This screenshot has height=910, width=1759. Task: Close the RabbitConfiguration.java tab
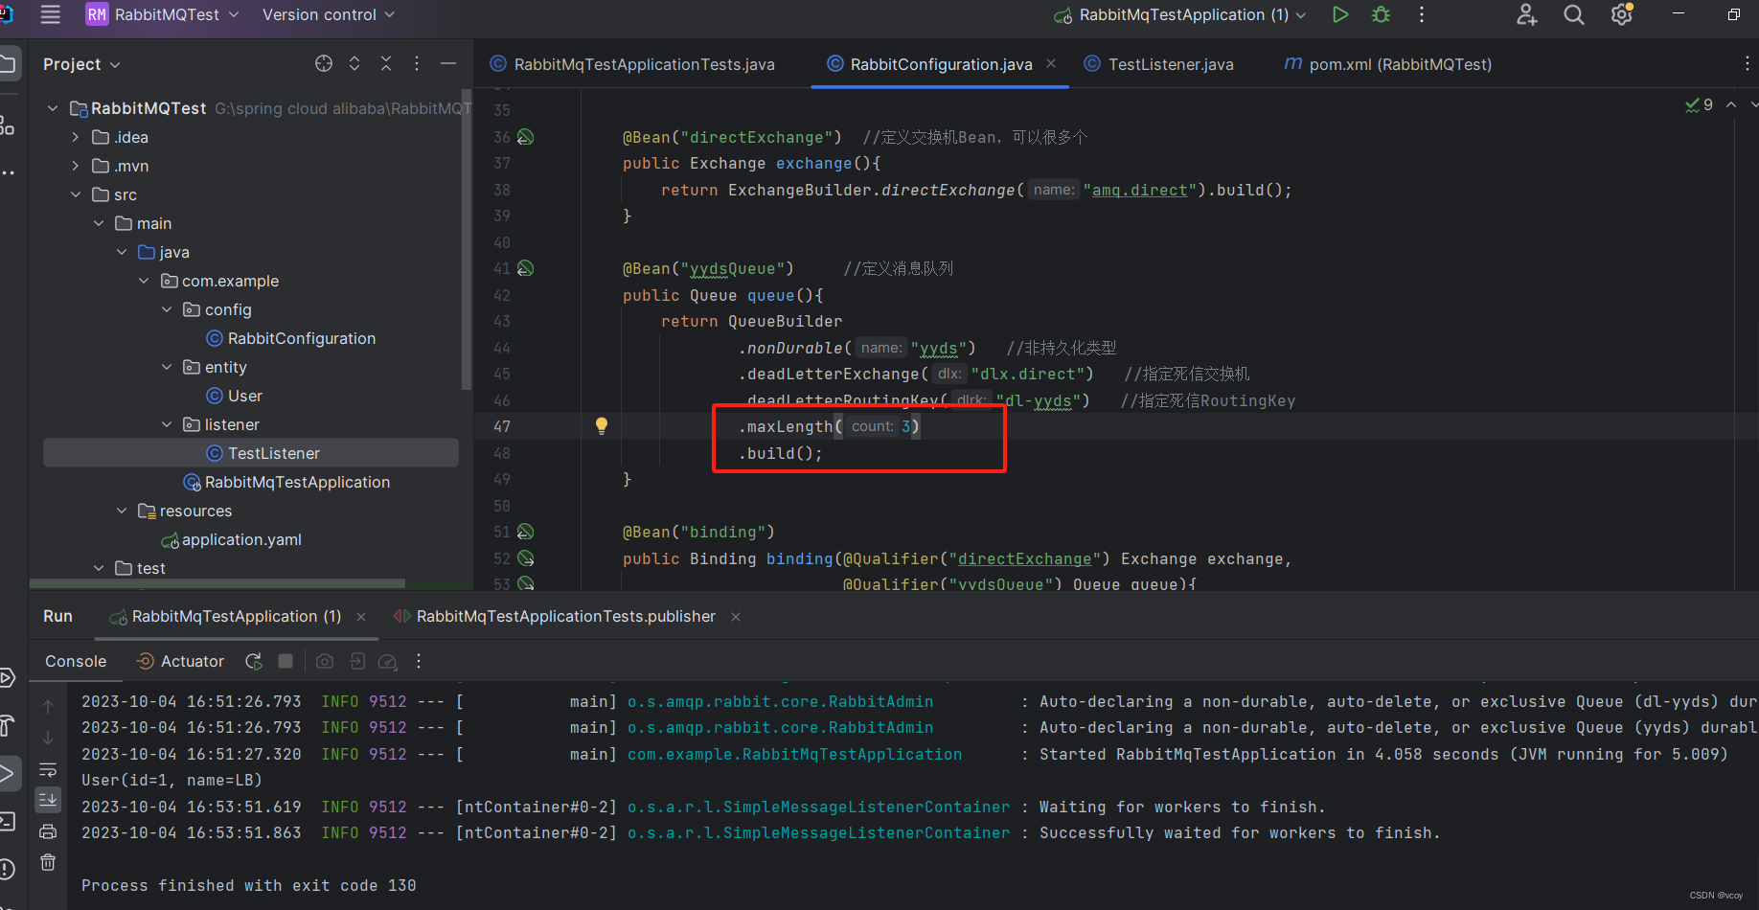(1051, 63)
